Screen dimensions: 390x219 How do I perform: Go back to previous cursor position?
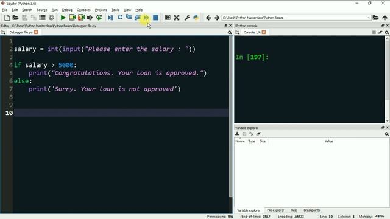(208, 18)
